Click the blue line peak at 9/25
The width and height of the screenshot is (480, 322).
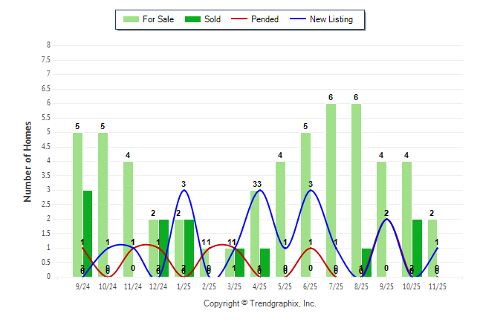click(x=386, y=220)
